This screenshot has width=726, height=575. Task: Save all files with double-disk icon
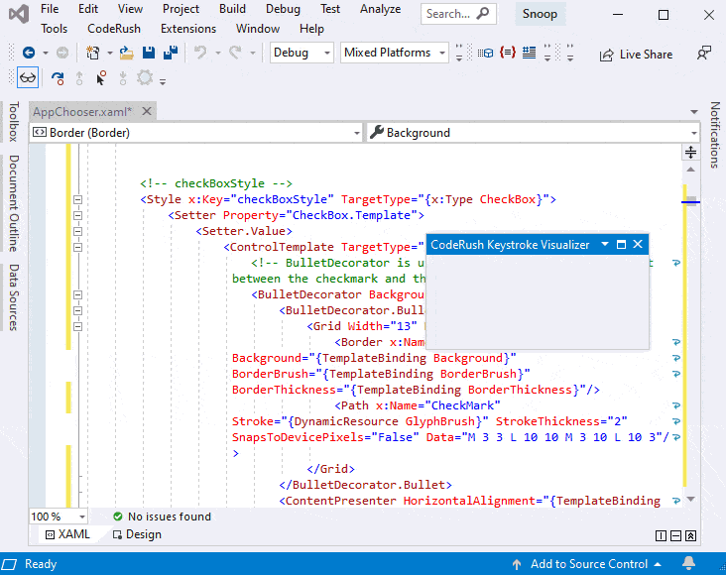pyautogui.click(x=171, y=53)
